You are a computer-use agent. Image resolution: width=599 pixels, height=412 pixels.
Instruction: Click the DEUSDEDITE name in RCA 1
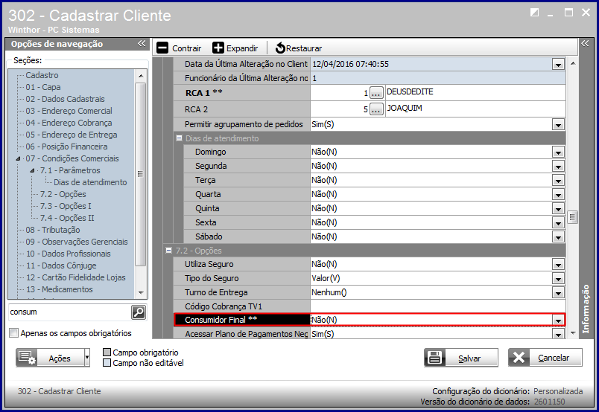coord(410,92)
